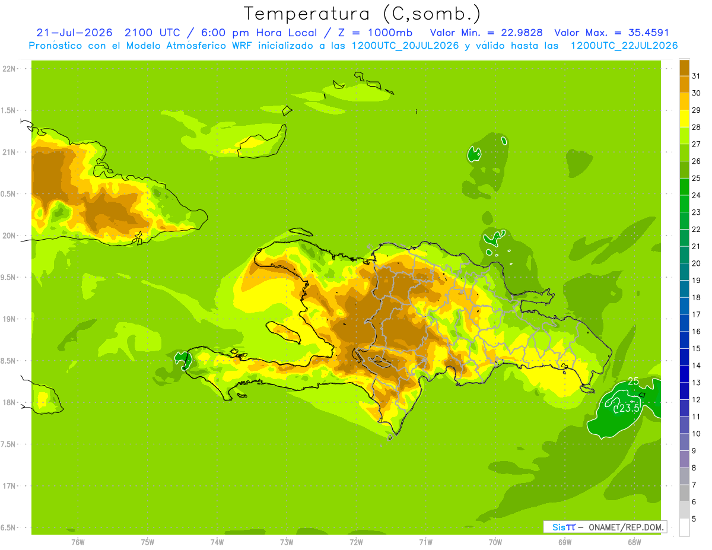712x550 pixels.
Task: Click the "20N" latitude label
Action: coord(8,236)
